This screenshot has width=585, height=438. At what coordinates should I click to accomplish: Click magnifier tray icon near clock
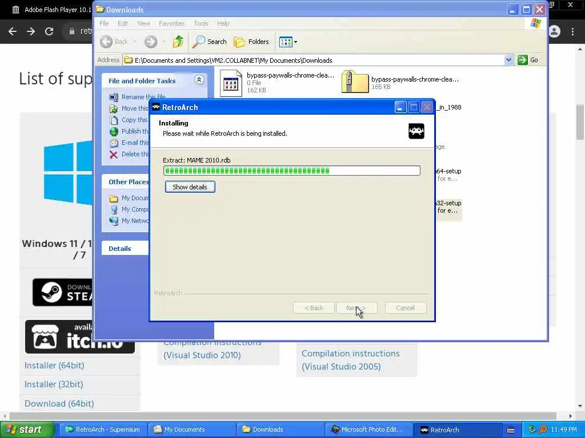coord(543,430)
